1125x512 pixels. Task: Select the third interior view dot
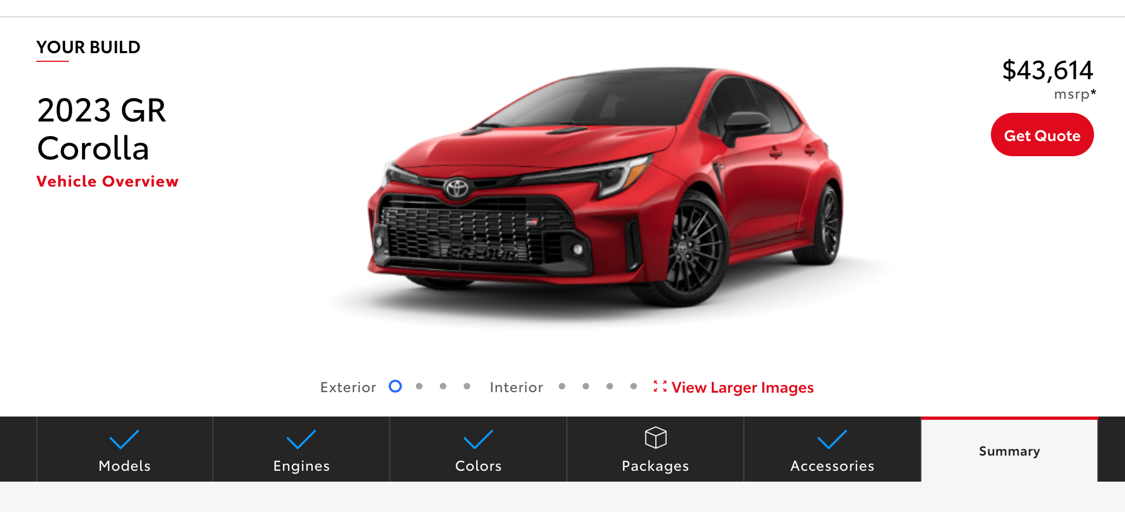(x=610, y=386)
